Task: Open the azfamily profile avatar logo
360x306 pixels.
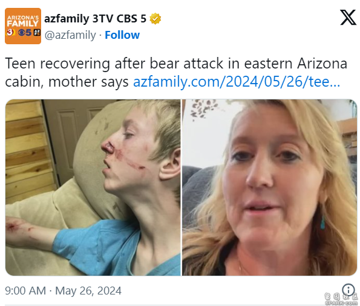Action: (x=23, y=26)
